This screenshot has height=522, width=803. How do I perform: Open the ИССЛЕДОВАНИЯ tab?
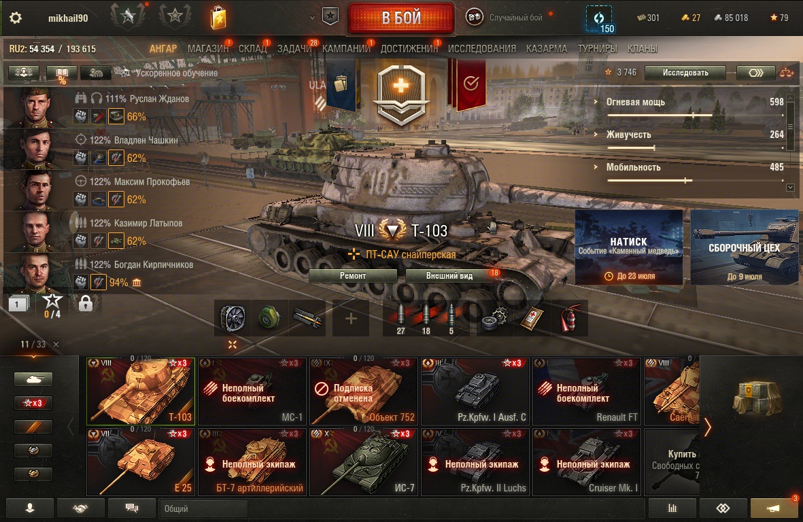coord(482,49)
